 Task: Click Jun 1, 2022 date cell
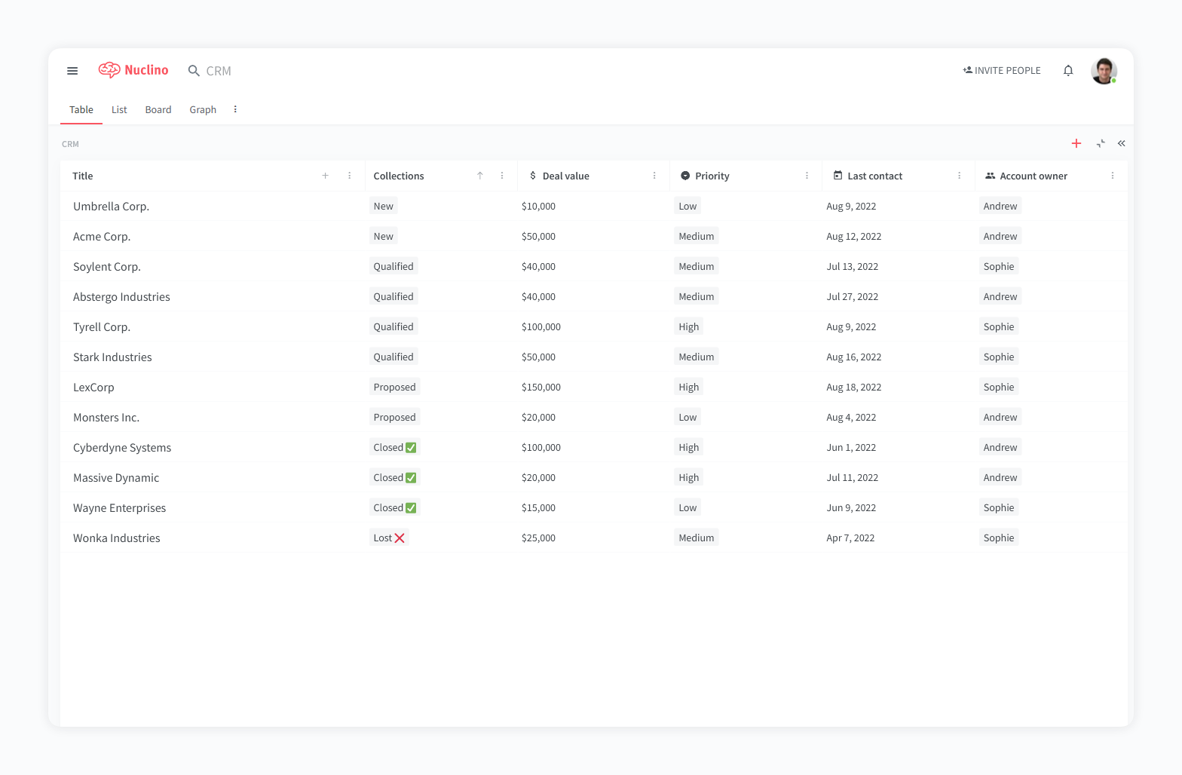coord(851,448)
